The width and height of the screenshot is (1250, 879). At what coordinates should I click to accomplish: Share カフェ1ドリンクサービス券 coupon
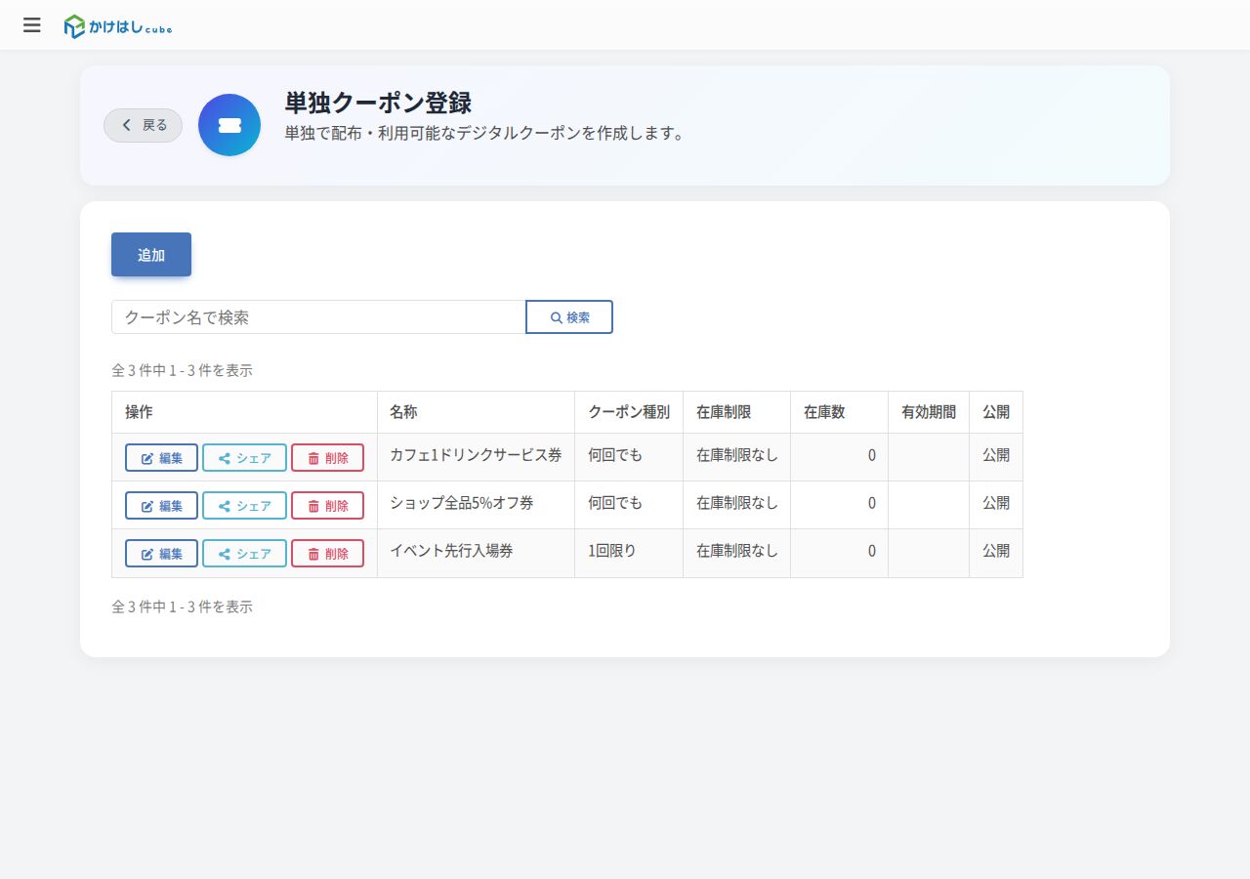[244, 458]
